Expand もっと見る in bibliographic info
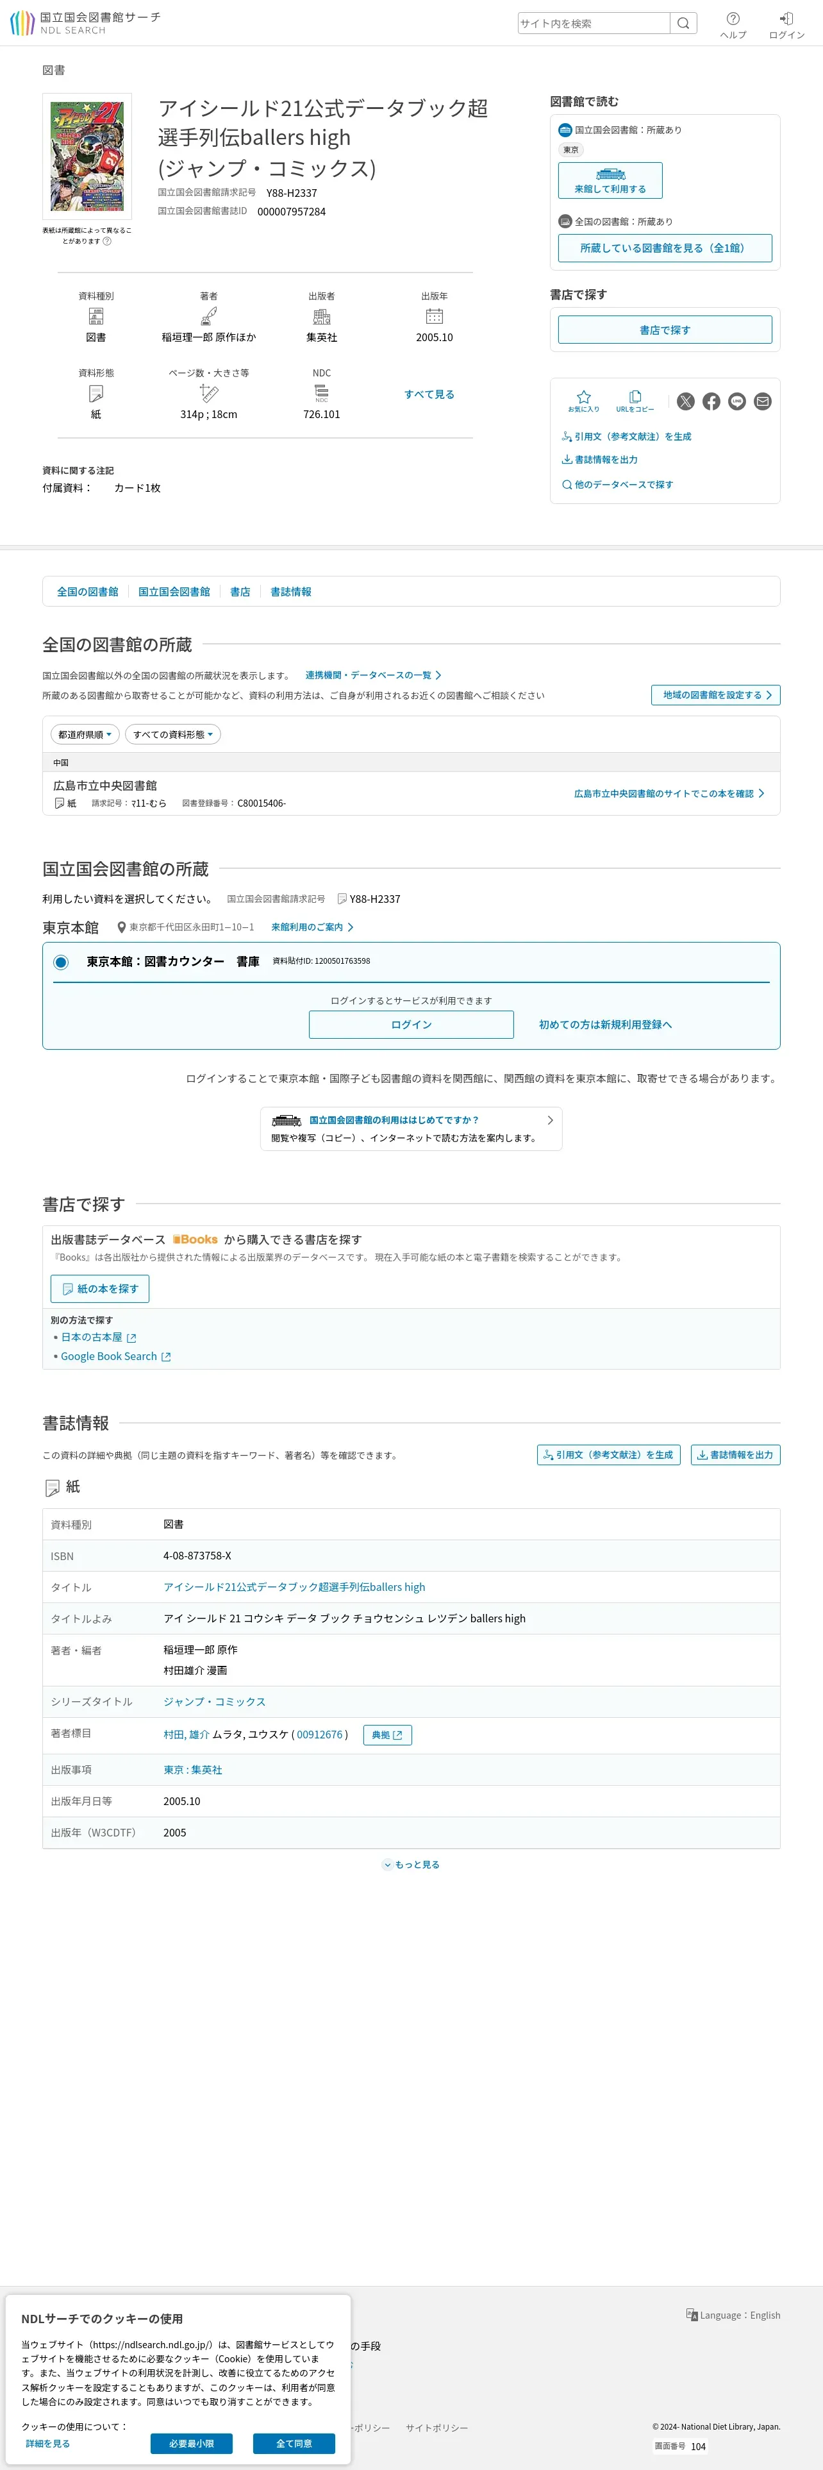Viewport: 823px width, 2470px height. [411, 1865]
